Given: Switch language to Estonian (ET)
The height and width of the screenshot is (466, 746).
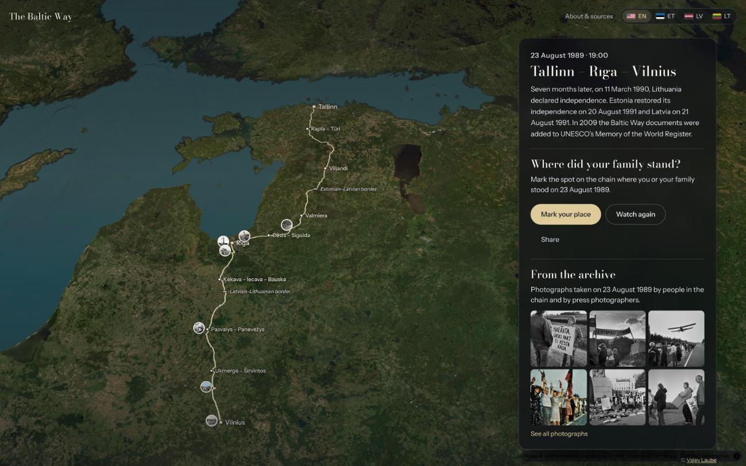Looking at the screenshot, I should (665, 16).
